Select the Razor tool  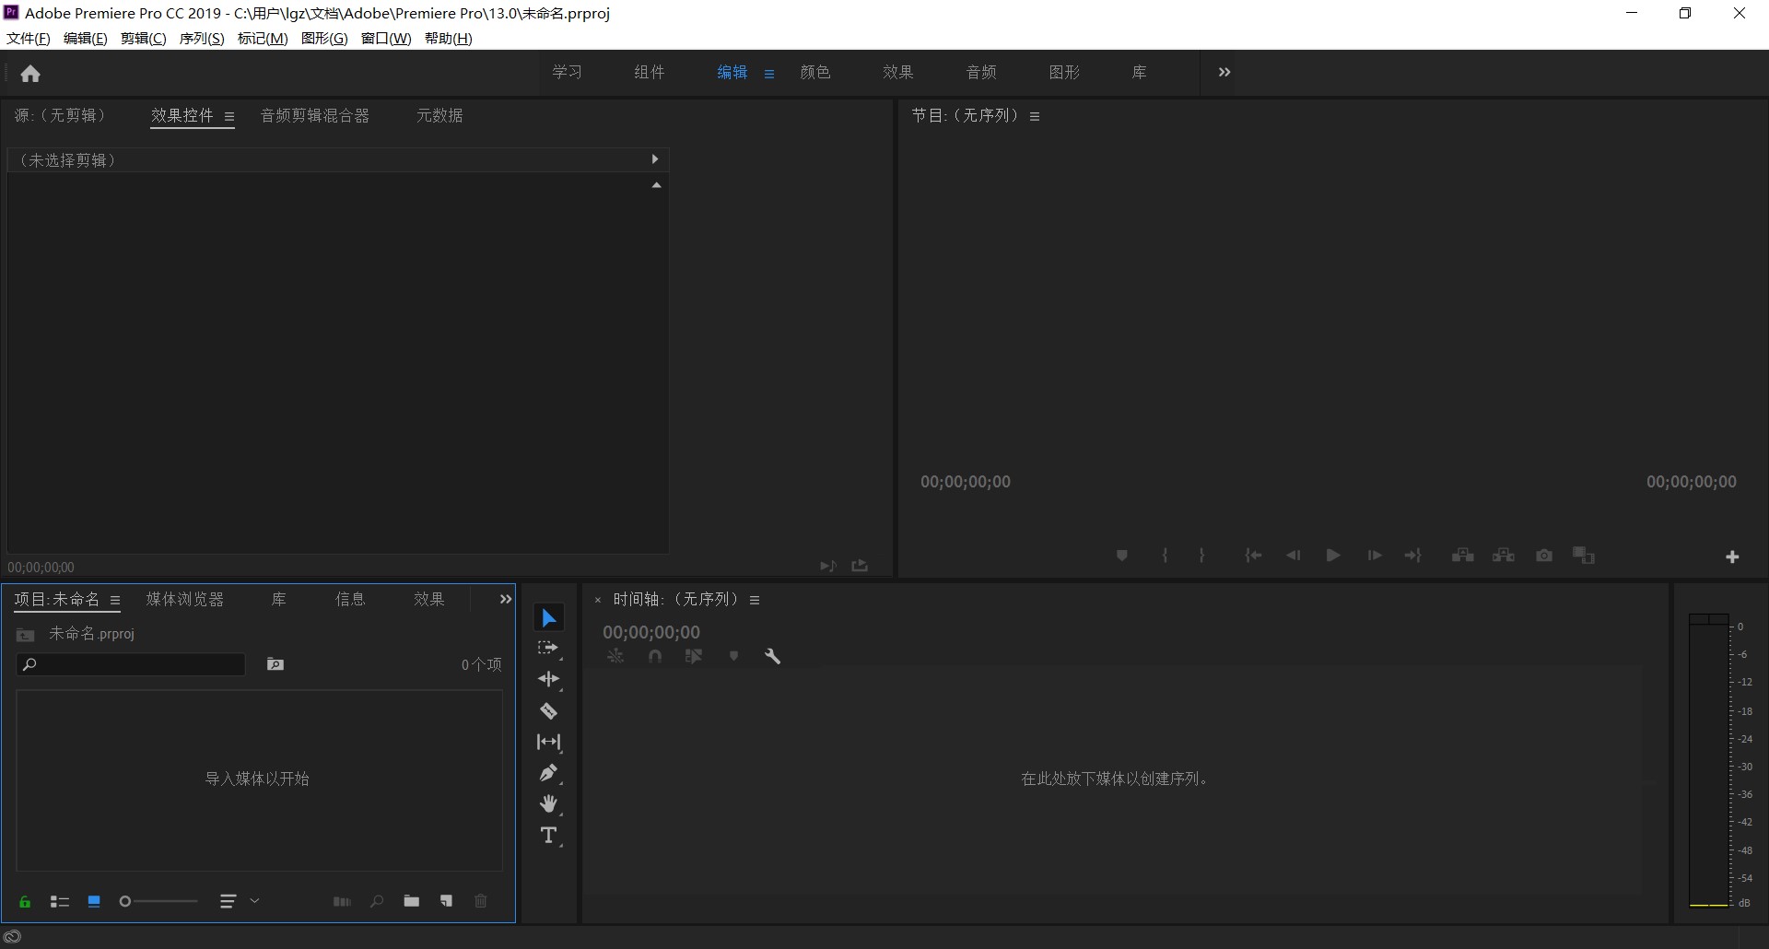[548, 711]
